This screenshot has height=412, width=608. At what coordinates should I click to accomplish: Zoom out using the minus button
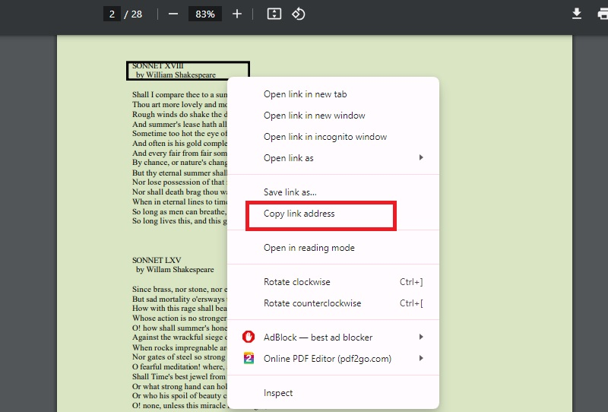tap(173, 14)
